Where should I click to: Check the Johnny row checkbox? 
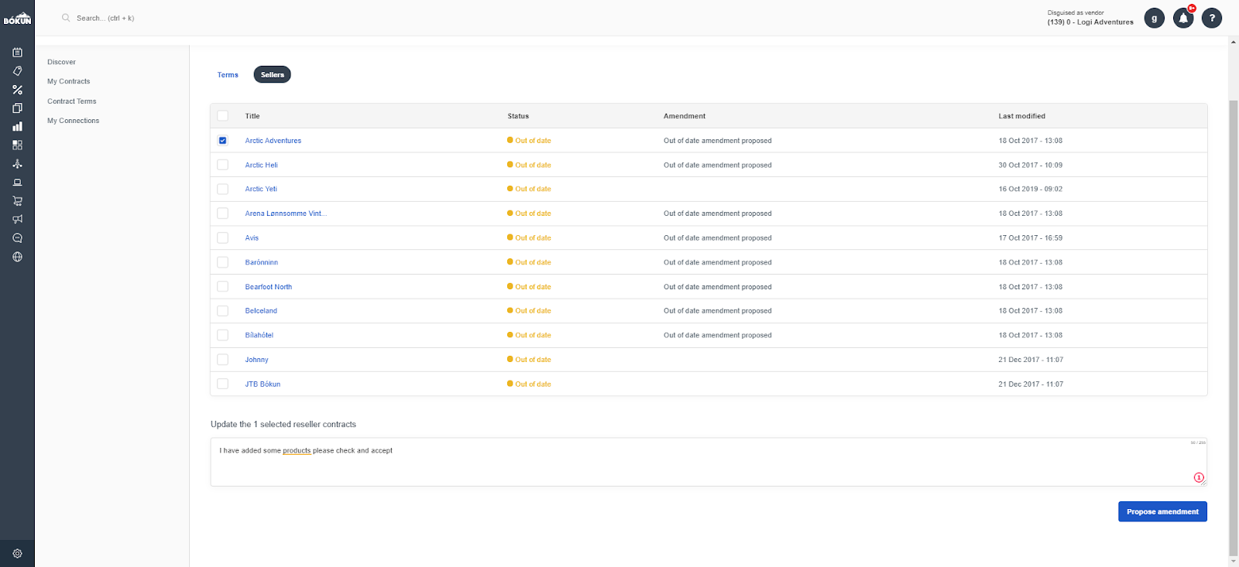223,360
